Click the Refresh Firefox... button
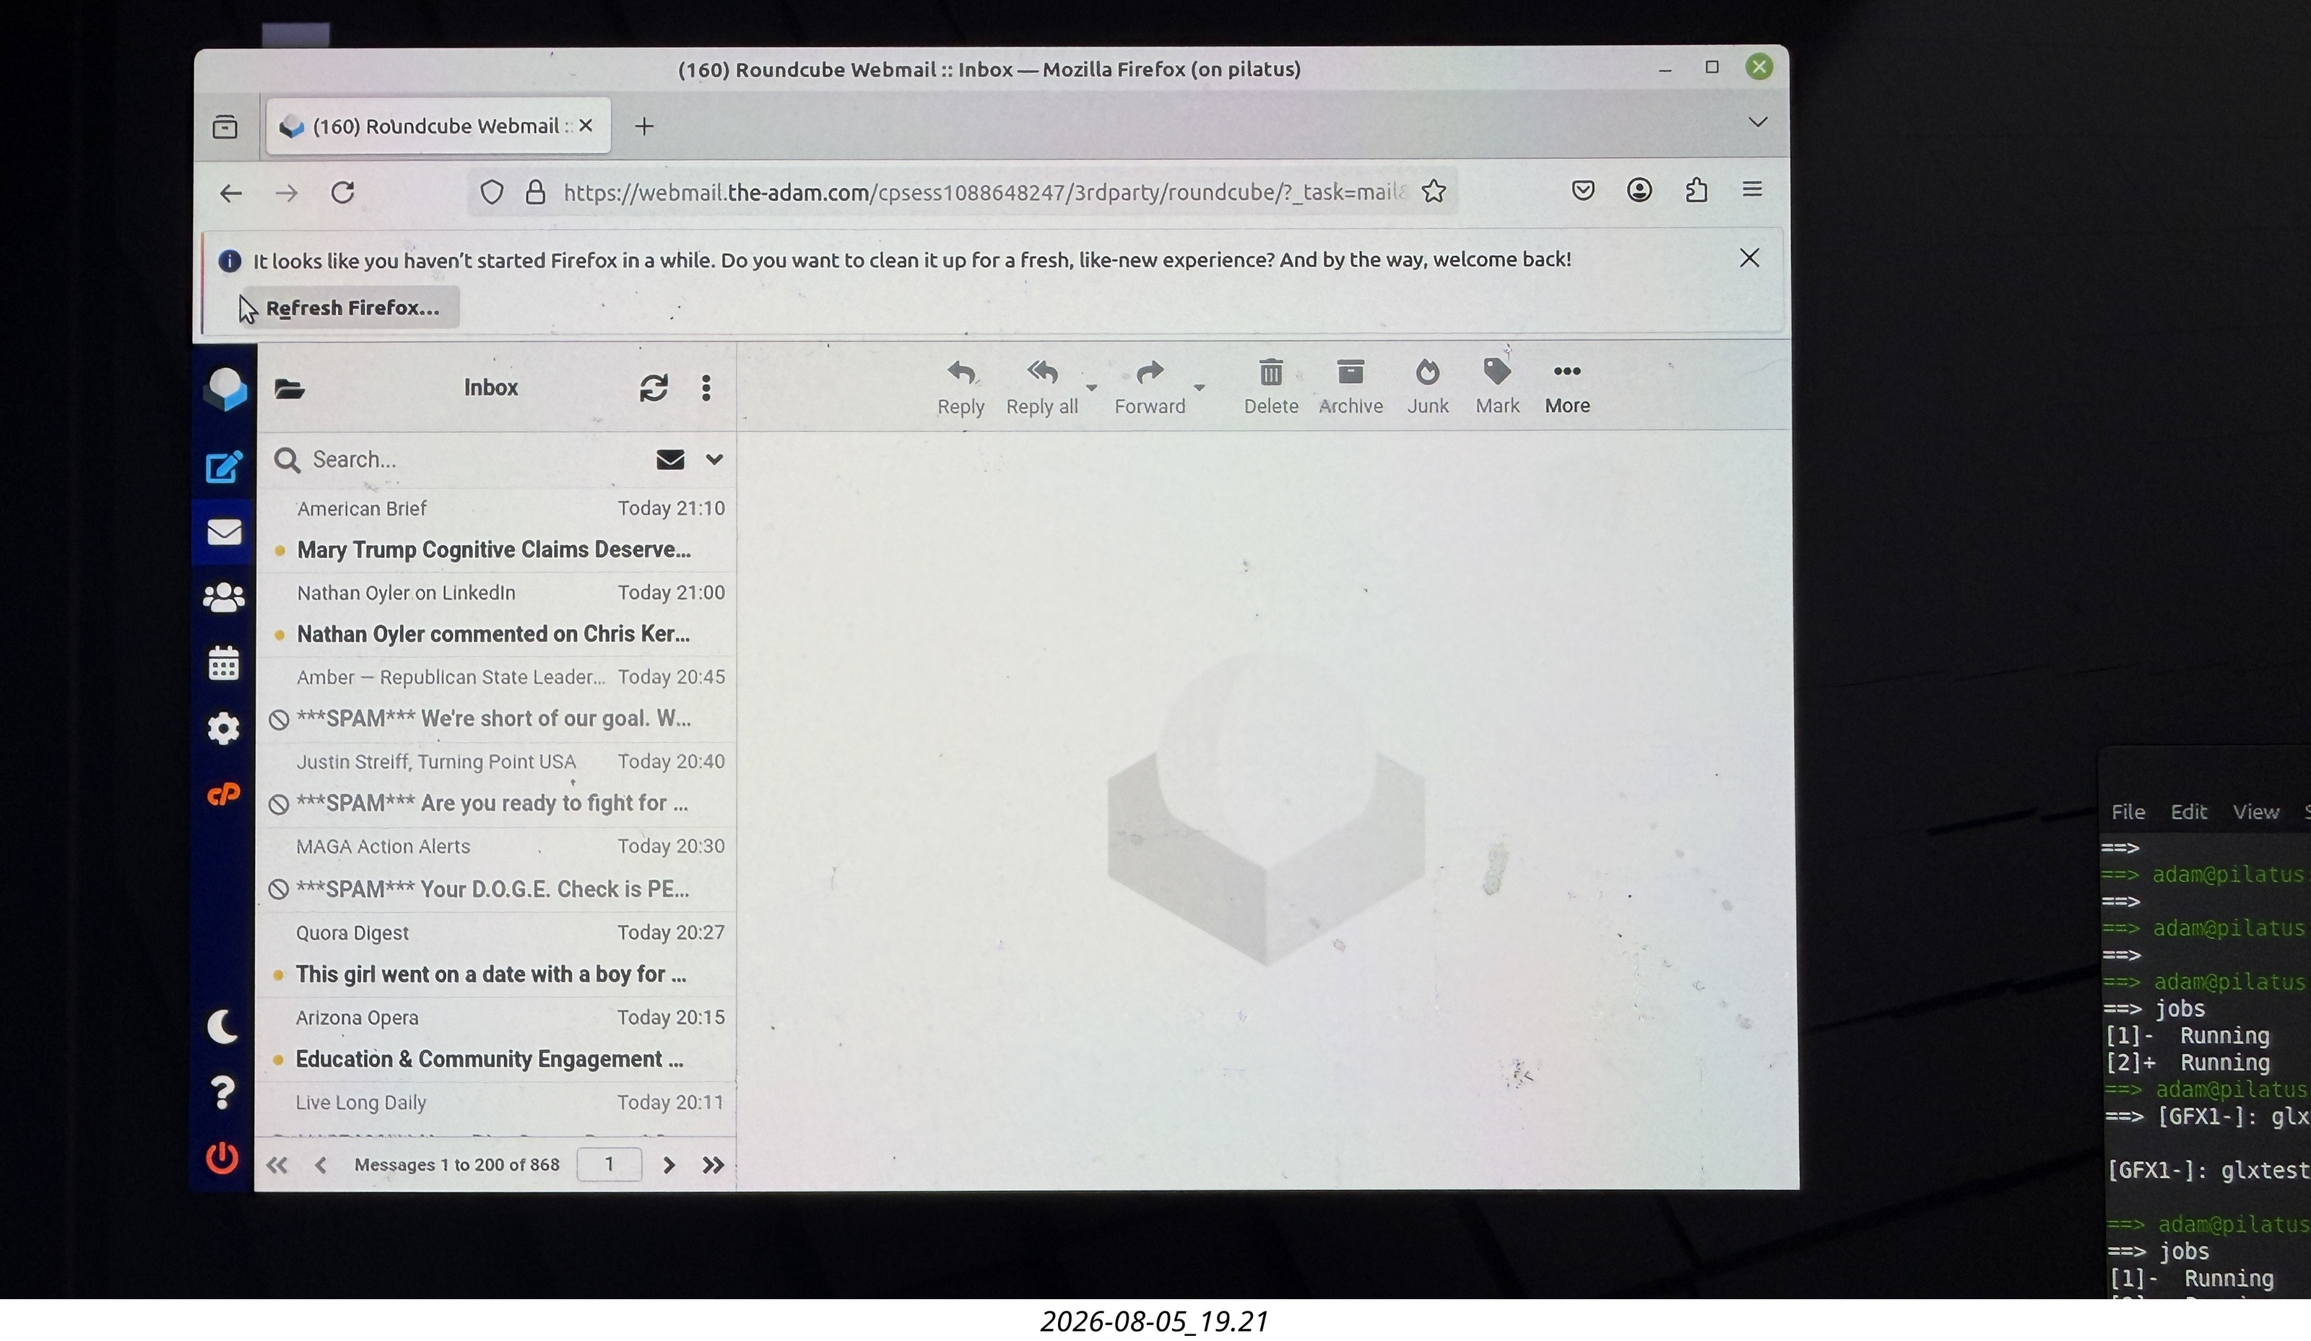 (352, 308)
